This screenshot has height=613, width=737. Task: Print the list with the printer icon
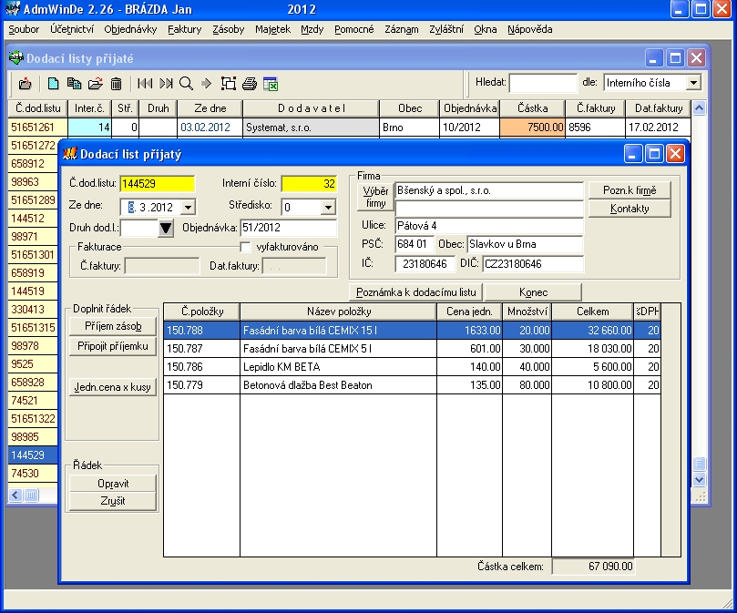[250, 84]
